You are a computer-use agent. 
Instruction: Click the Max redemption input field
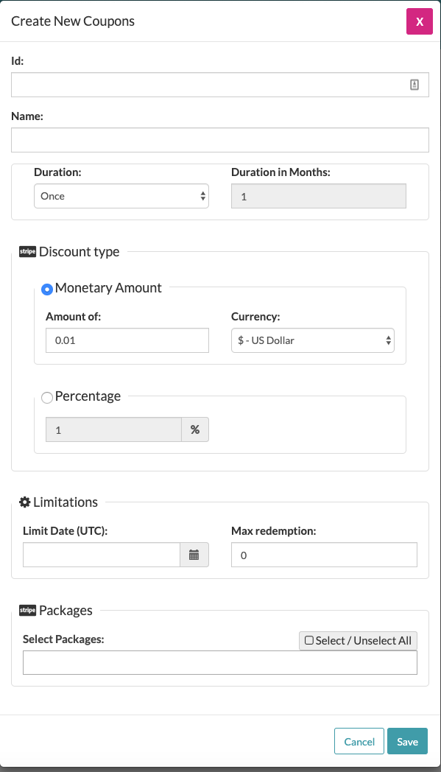(325, 555)
